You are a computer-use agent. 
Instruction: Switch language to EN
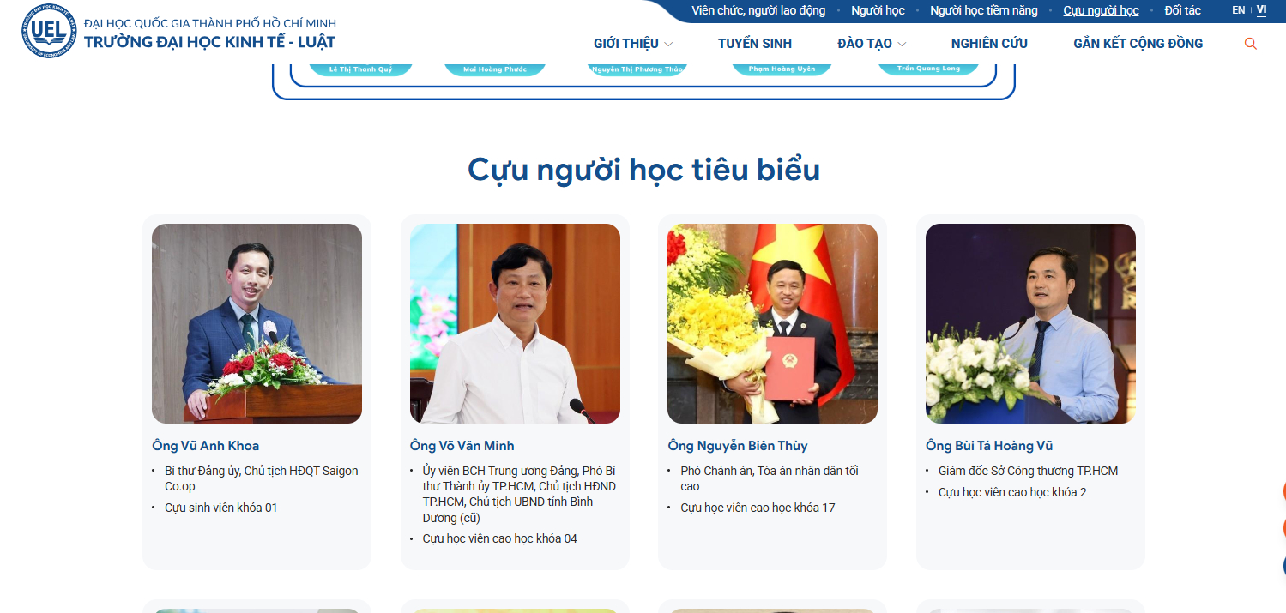[x=1238, y=10]
